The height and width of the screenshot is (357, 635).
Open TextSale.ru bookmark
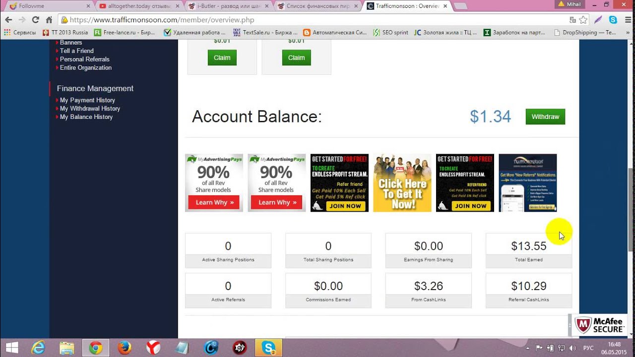[x=264, y=32]
